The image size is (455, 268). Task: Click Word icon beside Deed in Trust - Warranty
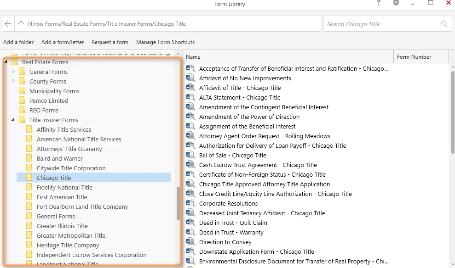pos(190,232)
